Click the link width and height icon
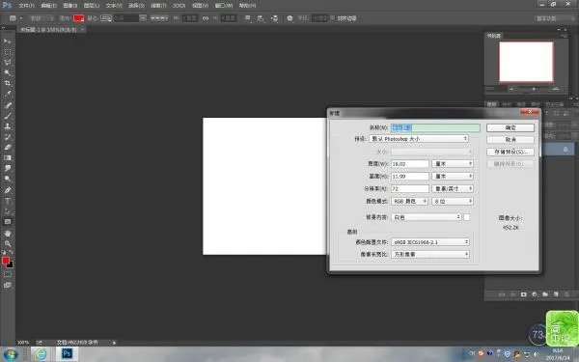The width and height of the screenshot is (579, 362). tap(206, 18)
